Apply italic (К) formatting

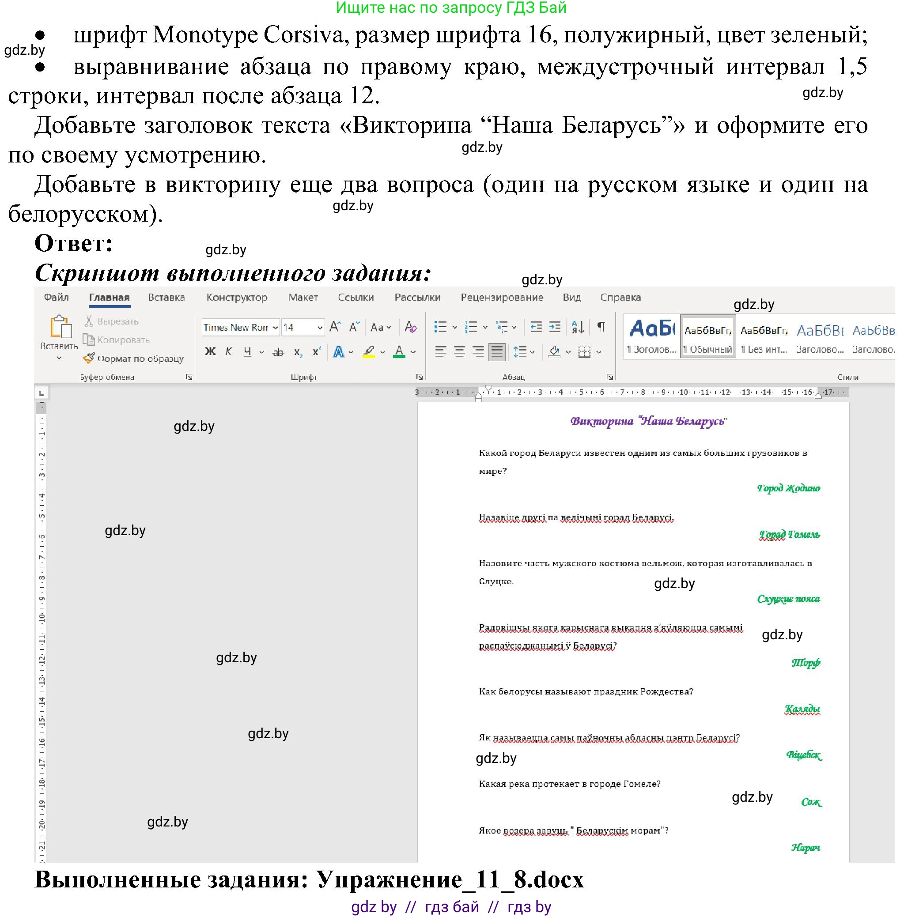point(229,351)
